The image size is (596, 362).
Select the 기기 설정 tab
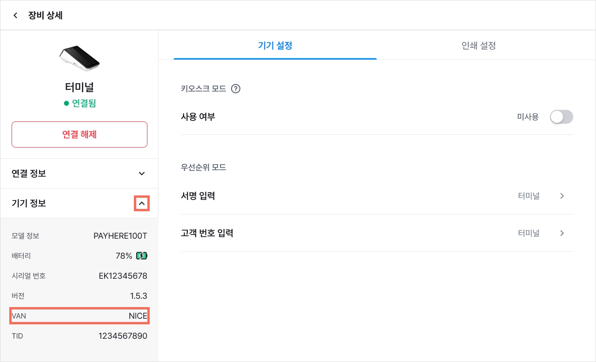point(275,46)
